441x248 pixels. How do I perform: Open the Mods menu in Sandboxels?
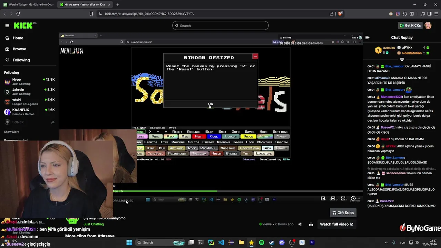coord(263,132)
